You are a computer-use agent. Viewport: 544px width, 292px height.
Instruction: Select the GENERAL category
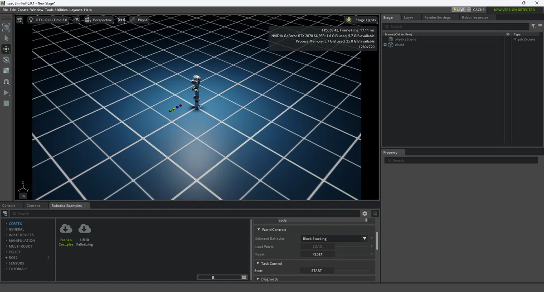(x=16, y=230)
